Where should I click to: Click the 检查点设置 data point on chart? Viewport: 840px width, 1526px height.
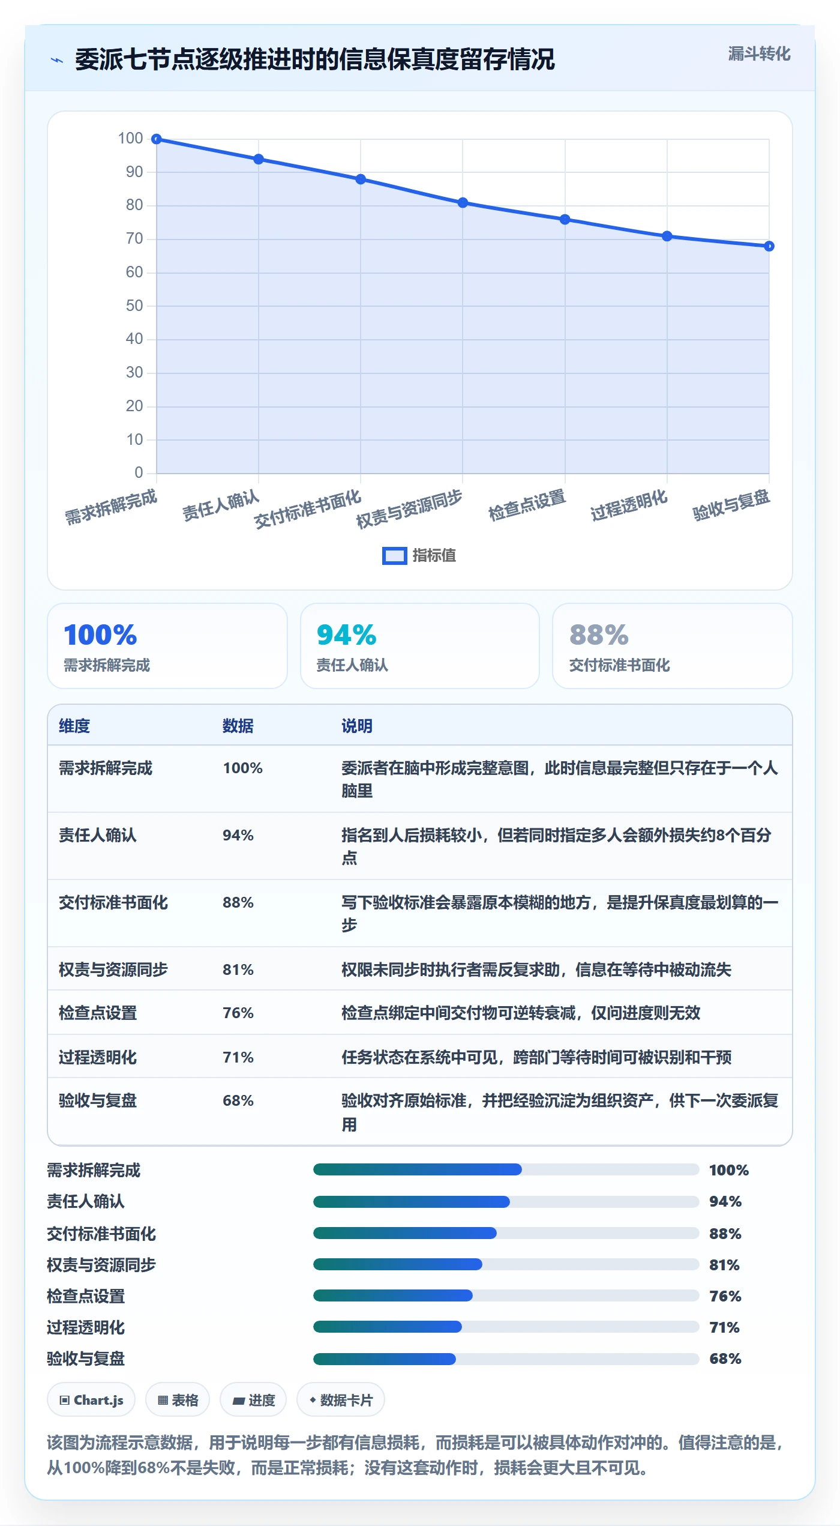tap(565, 220)
